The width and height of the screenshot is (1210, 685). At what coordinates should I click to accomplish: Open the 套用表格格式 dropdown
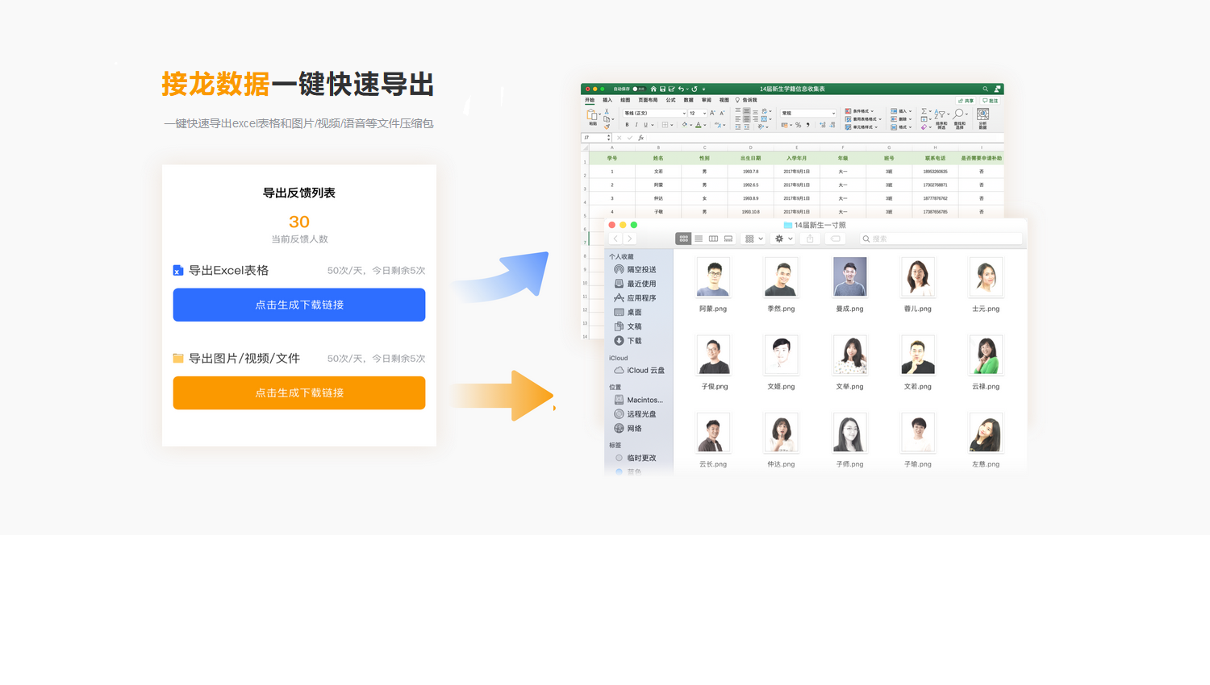(x=863, y=119)
